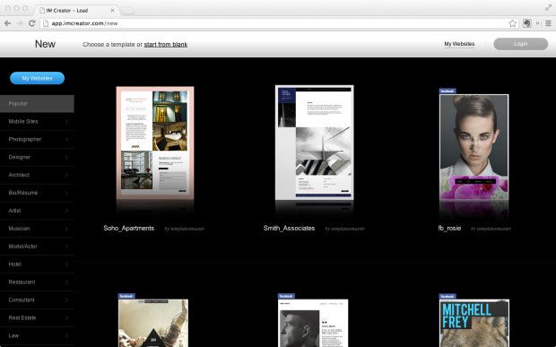556x347 pixels.
Task: Click the browser forward arrow
Action: point(20,23)
